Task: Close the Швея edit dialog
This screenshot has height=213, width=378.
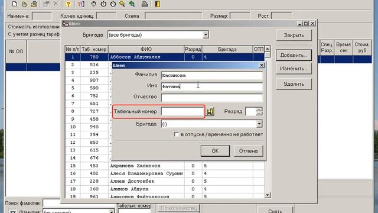Action: tap(261, 65)
